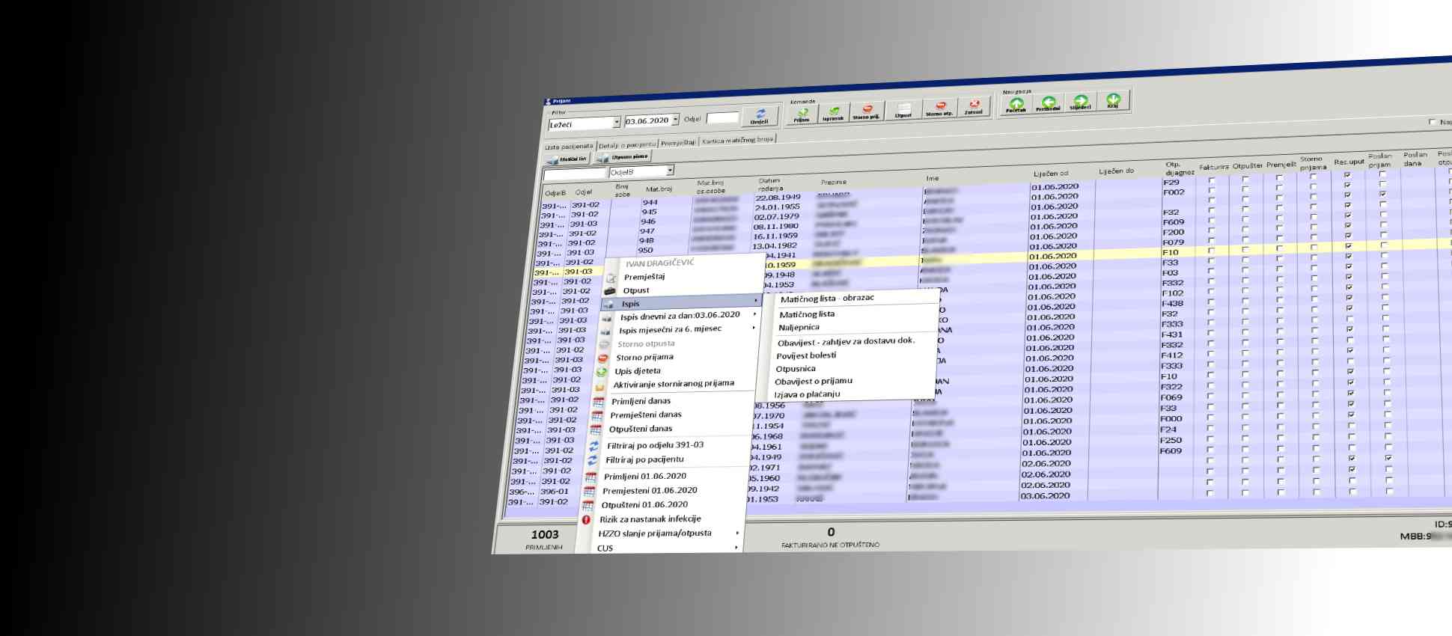Open the date picker showing 03.06.2020
1452x636 pixels.
coord(675,120)
